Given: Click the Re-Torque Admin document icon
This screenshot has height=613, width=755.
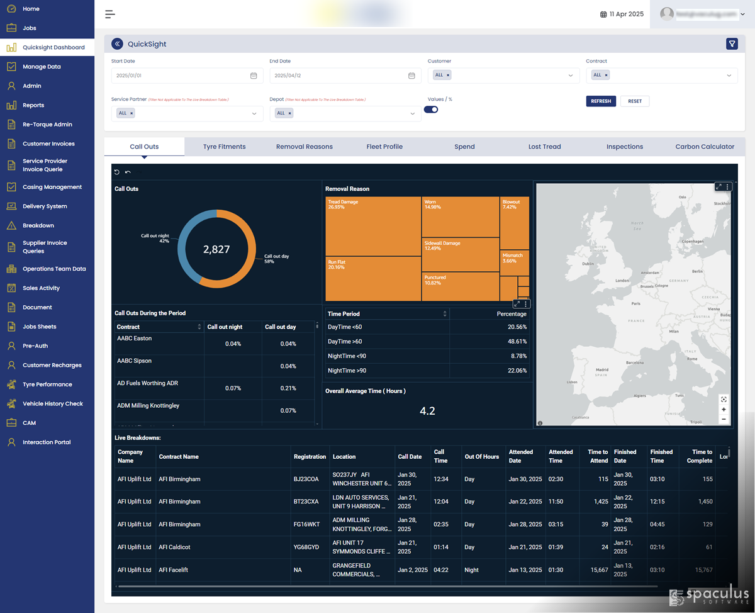Looking at the screenshot, I should 11,125.
